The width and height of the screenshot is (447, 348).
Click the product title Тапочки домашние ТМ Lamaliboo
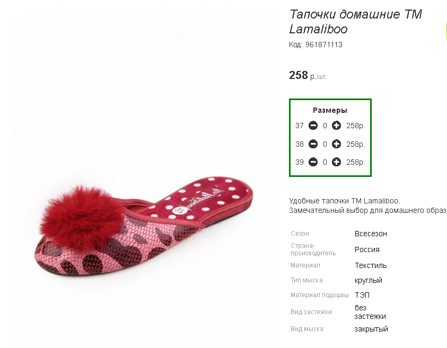pos(355,21)
